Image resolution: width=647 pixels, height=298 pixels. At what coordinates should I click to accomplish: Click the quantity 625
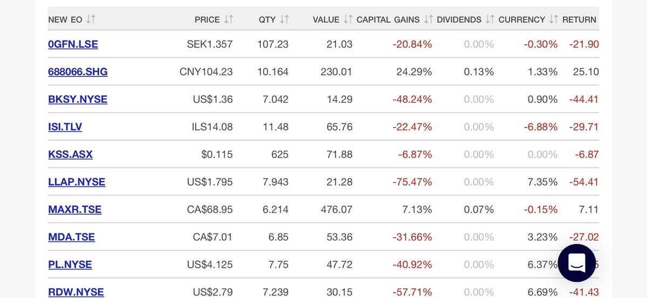click(279, 154)
